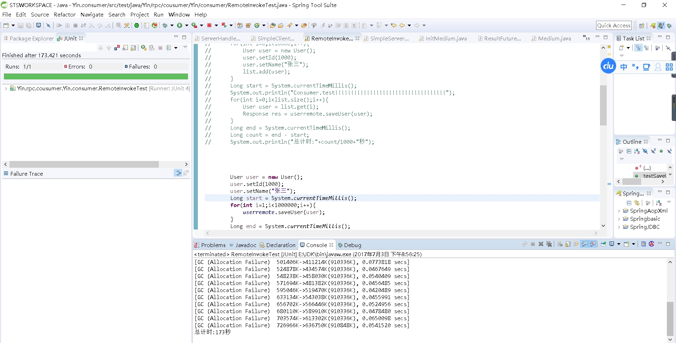The width and height of the screenshot is (676, 343).
Task: Show the hidden editor tabs list
Action: tap(586, 38)
